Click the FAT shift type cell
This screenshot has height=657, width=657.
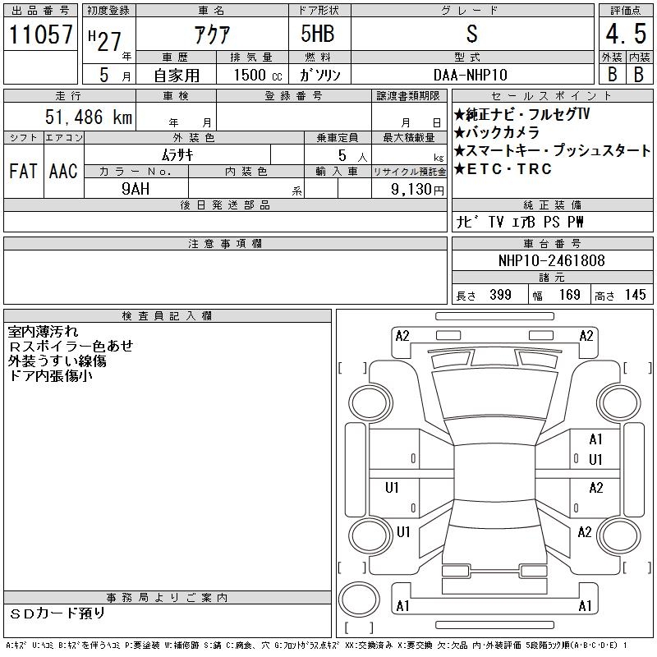click(22, 170)
